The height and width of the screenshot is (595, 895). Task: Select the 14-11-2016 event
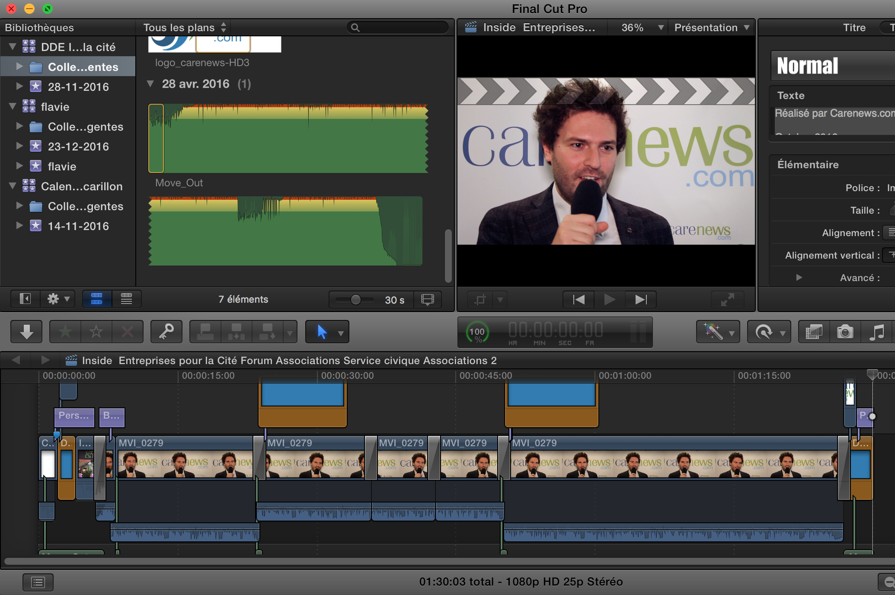pyautogui.click(x=78, y=226)
